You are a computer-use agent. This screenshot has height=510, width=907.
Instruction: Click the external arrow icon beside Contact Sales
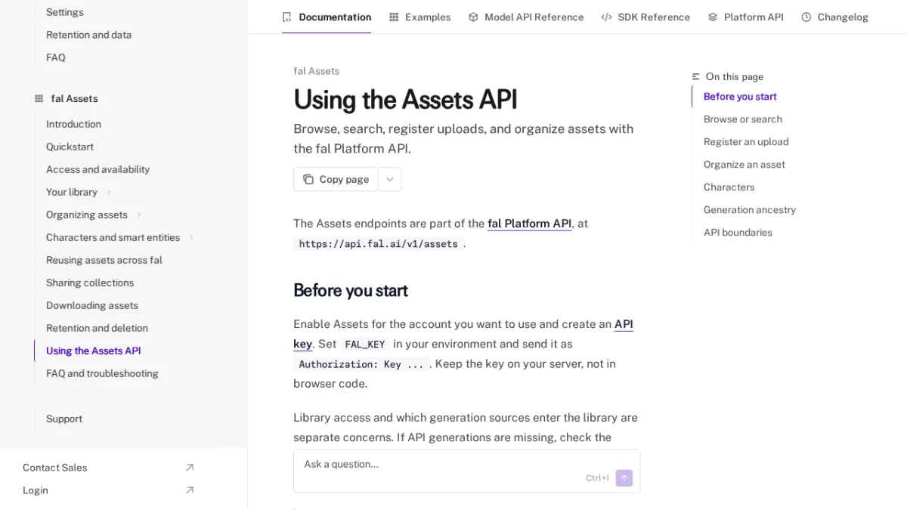click(x=190, y=468)
